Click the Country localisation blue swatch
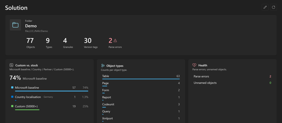Image resolution: width=282 pixels, height=123 pixels. click(12, 97)
